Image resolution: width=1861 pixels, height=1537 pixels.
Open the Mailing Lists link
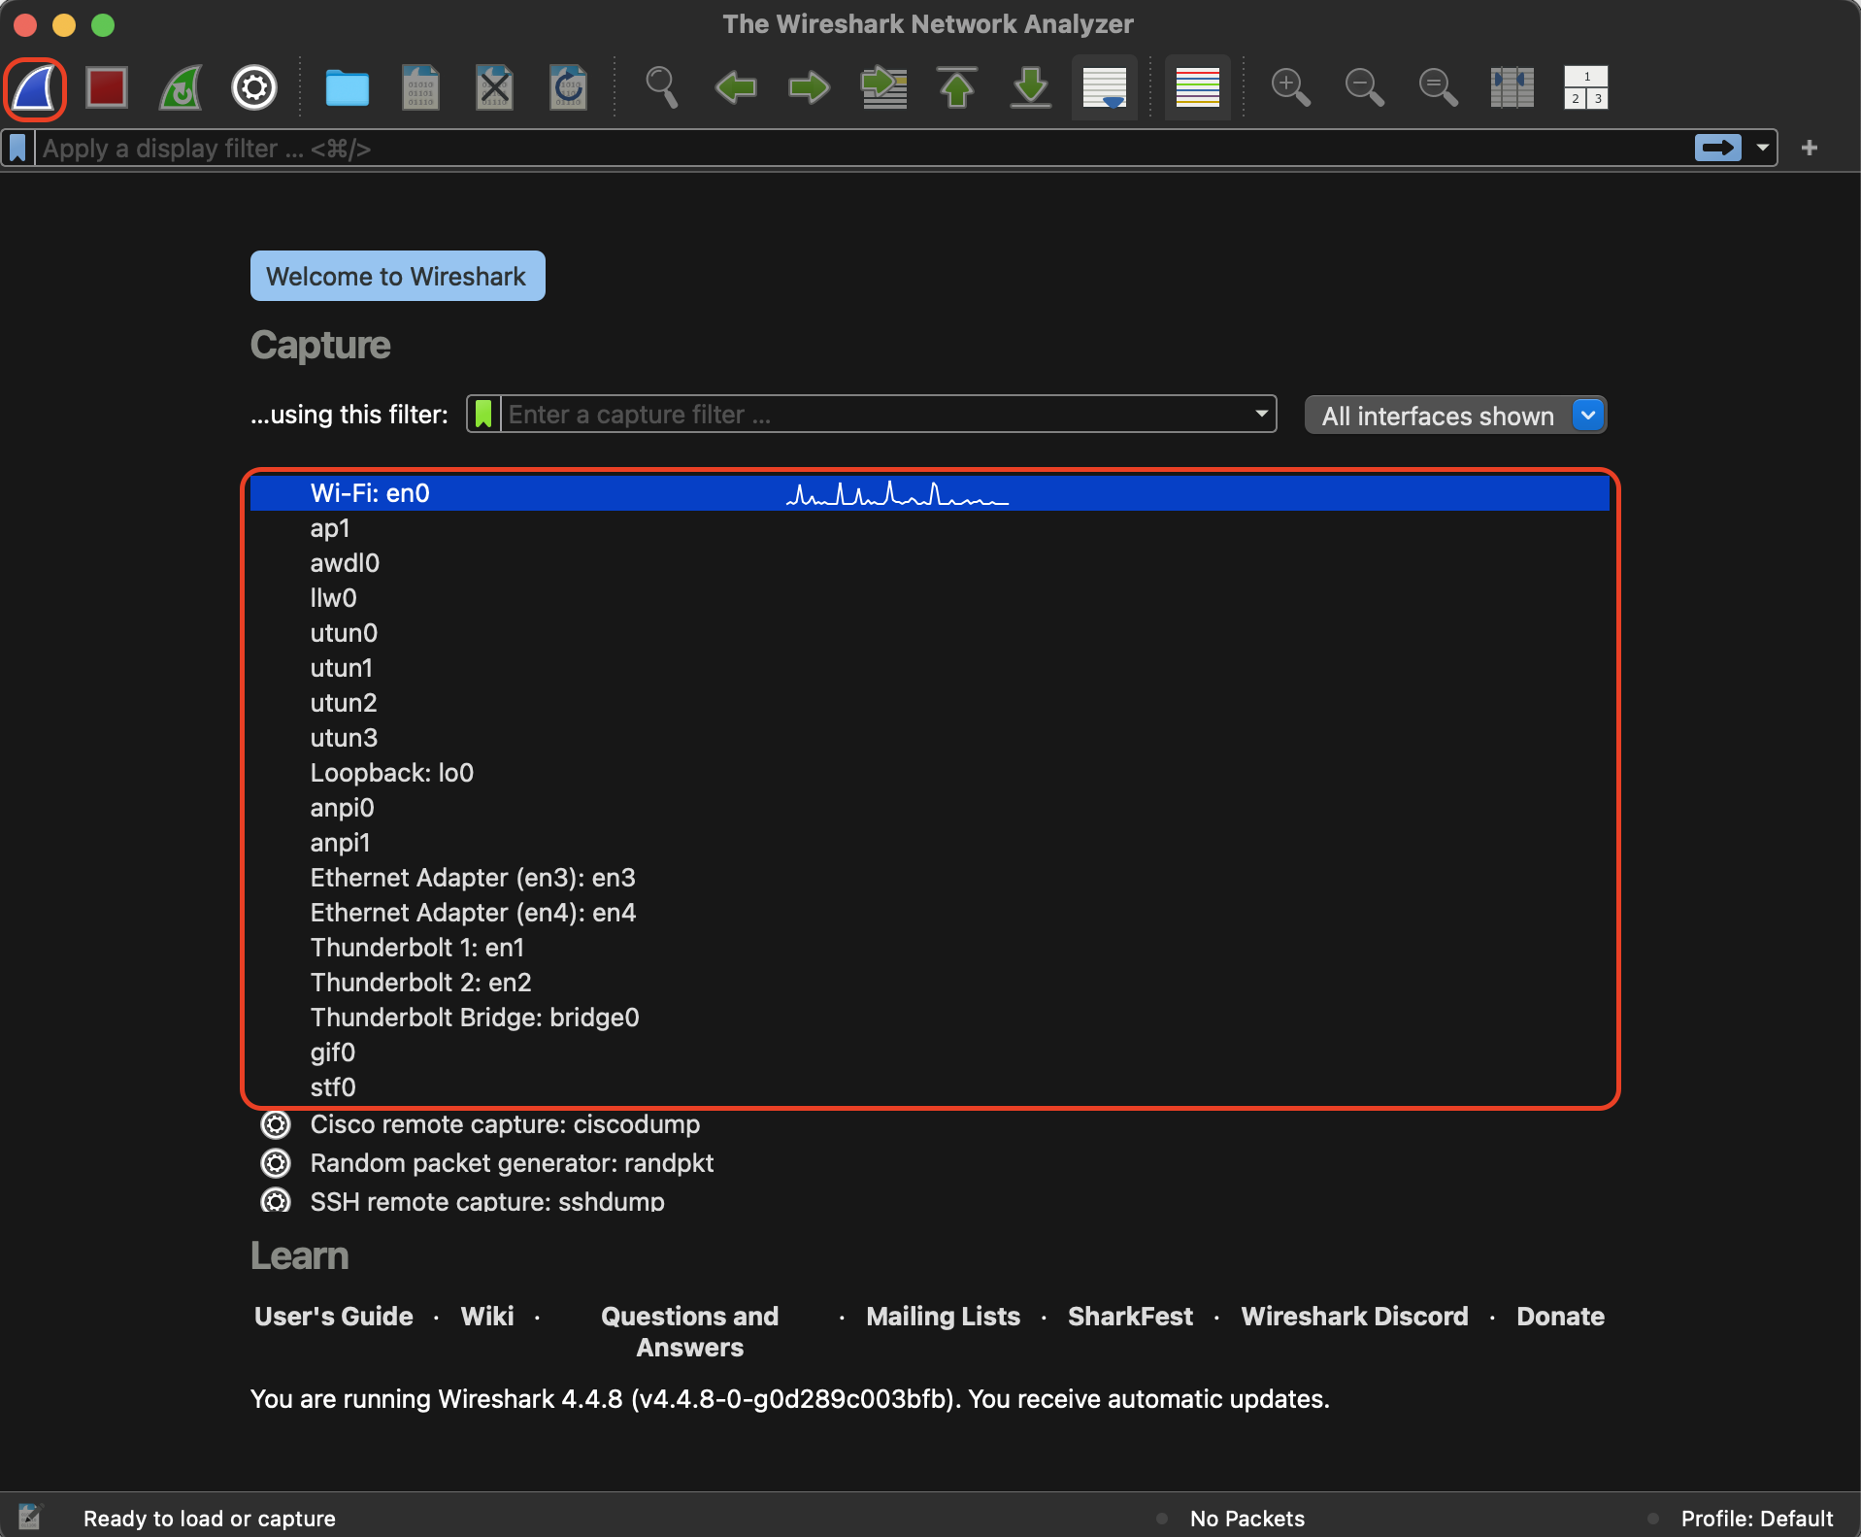coord(944,1317)
